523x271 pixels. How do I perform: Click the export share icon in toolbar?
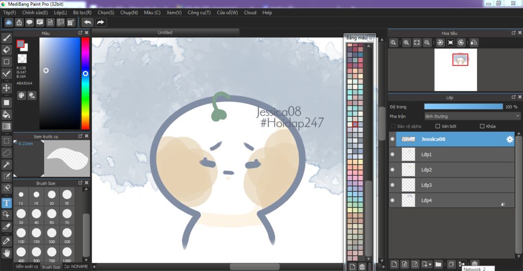pos(19,22)
